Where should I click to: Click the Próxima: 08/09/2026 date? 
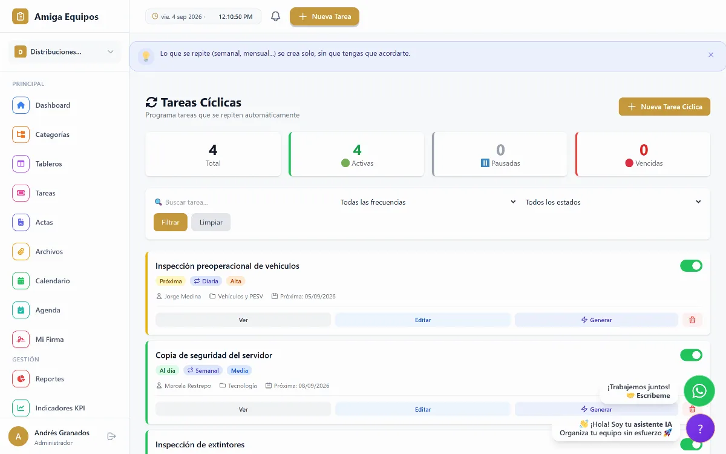click(298, 386)
